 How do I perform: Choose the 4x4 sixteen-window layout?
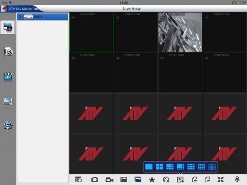tap(201, 167)
